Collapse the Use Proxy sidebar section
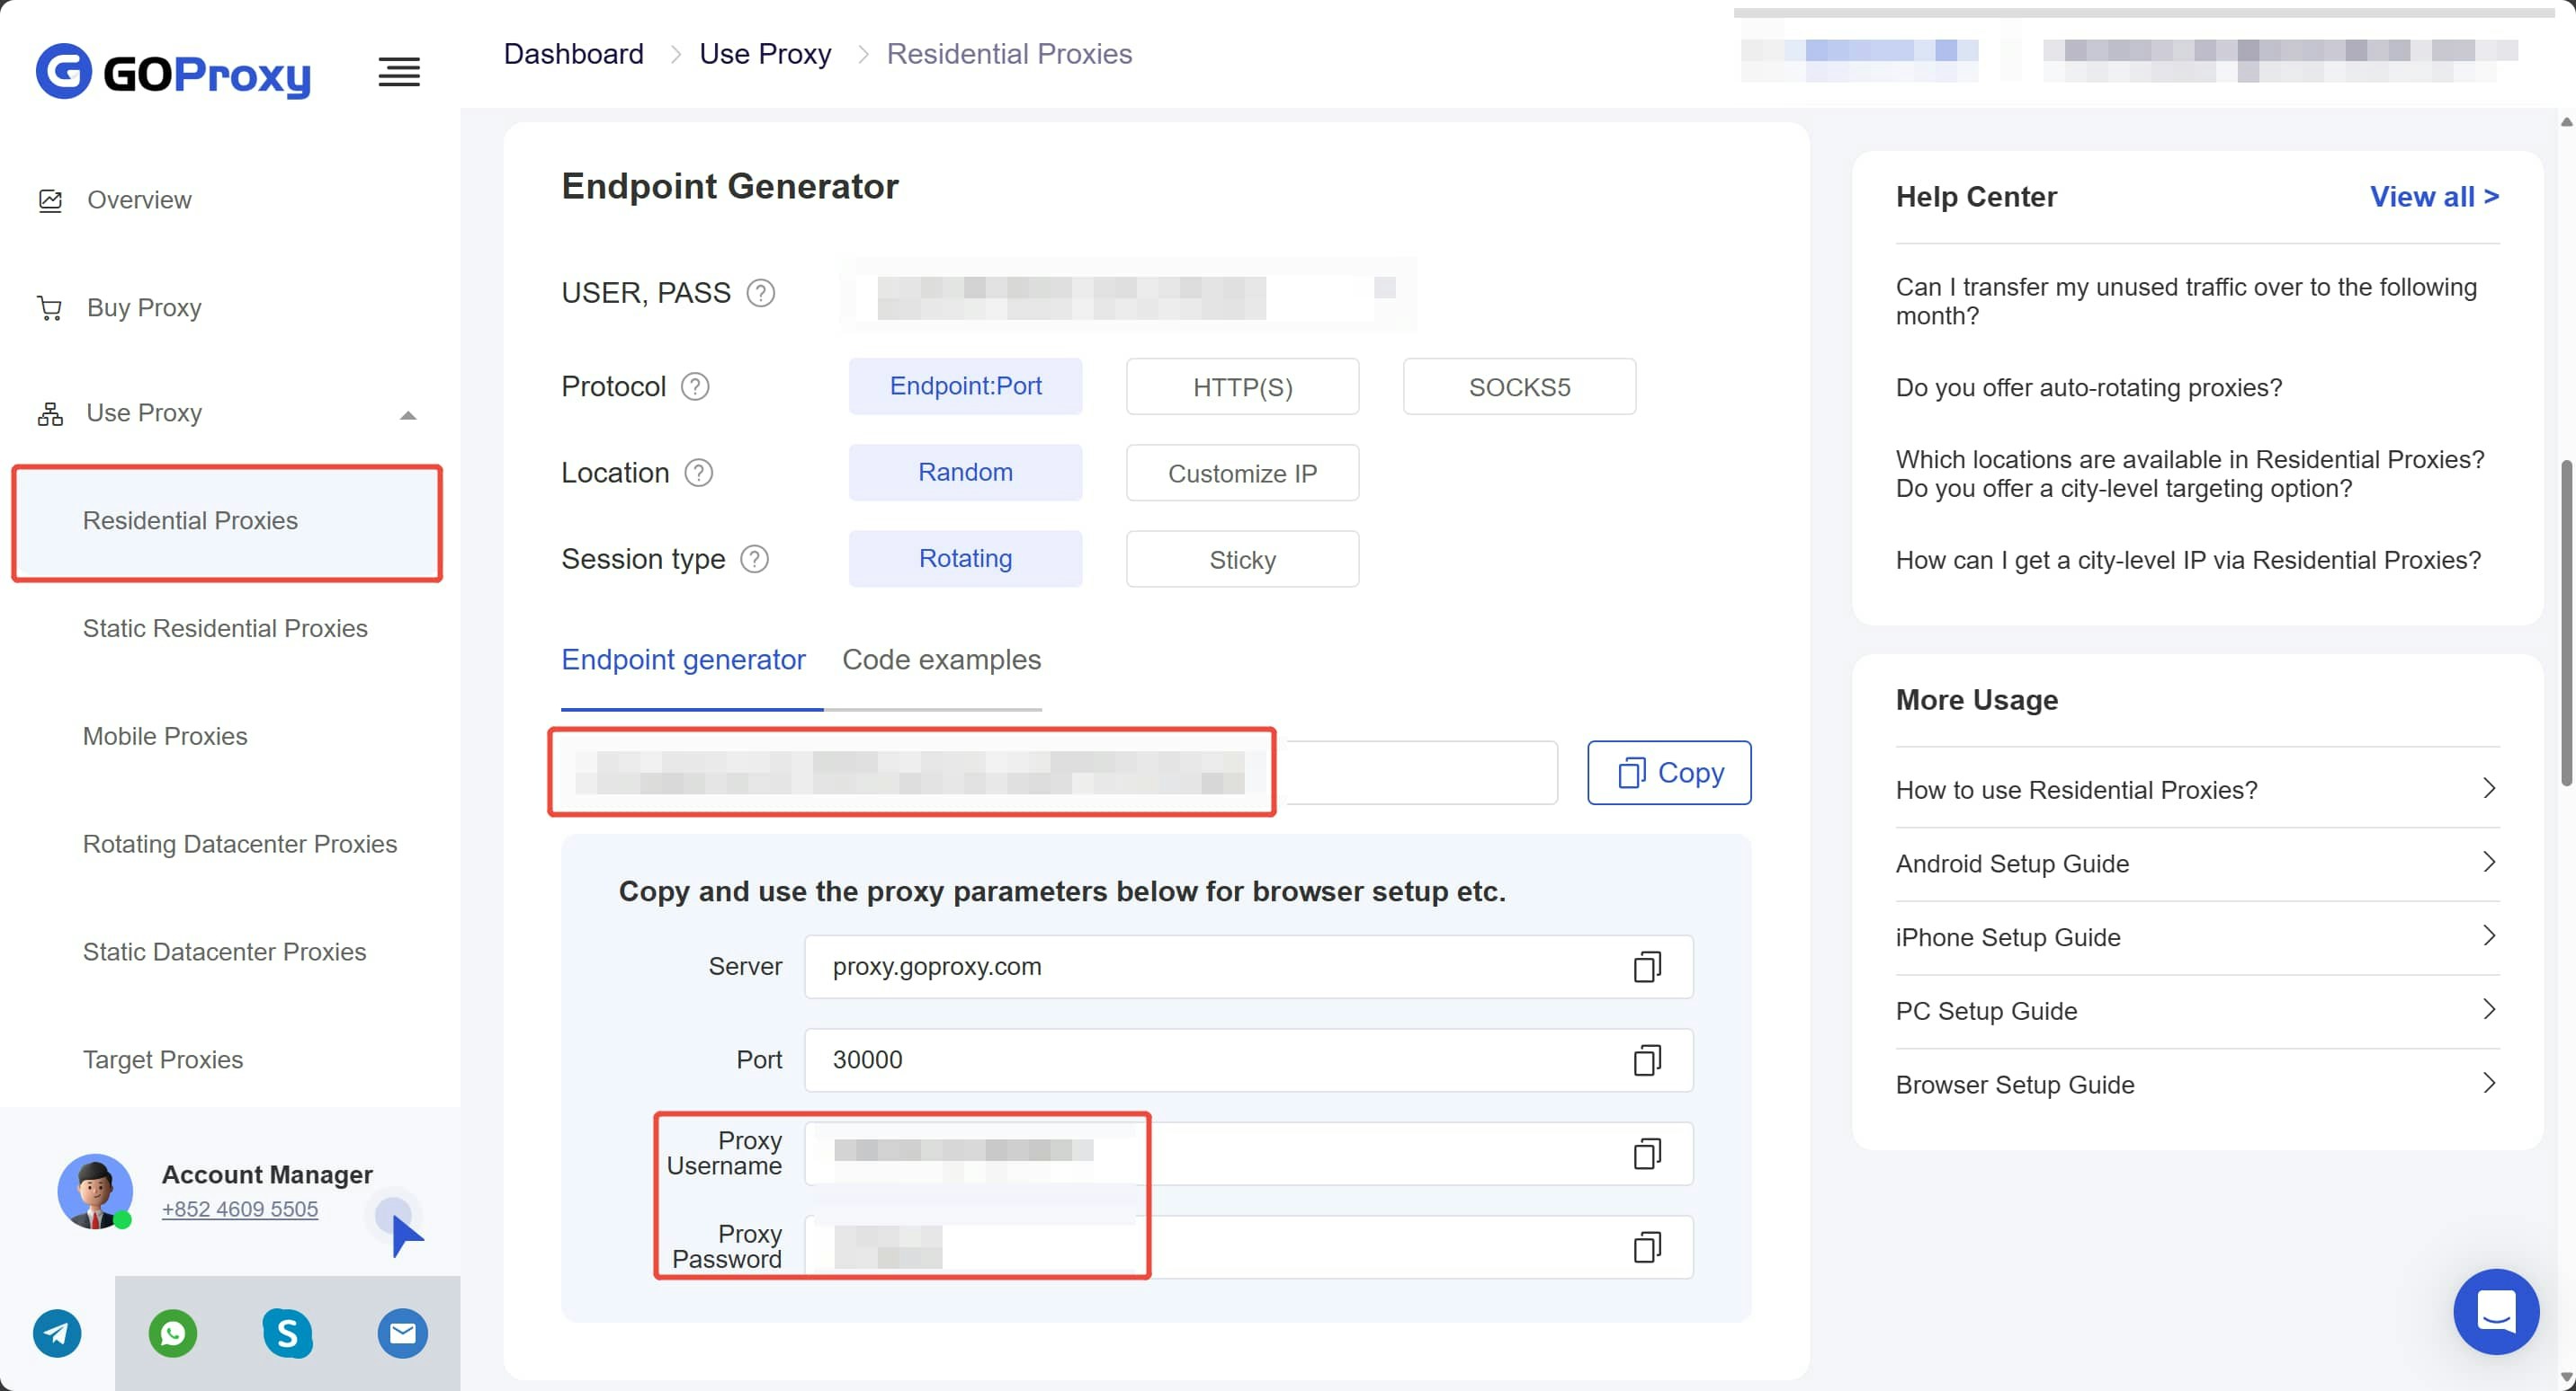This screenshot has height=1391, width=2576. click(407, 415)
